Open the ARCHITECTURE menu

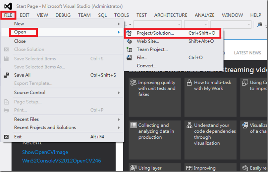click(x=171, y=15)
